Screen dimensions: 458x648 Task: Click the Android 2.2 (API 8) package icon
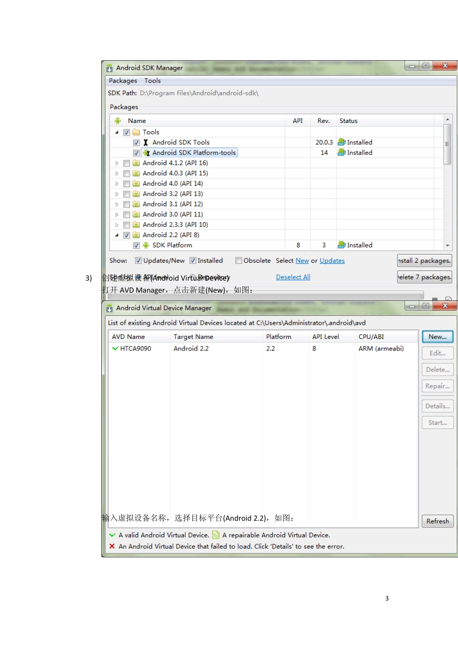(136, 235)
